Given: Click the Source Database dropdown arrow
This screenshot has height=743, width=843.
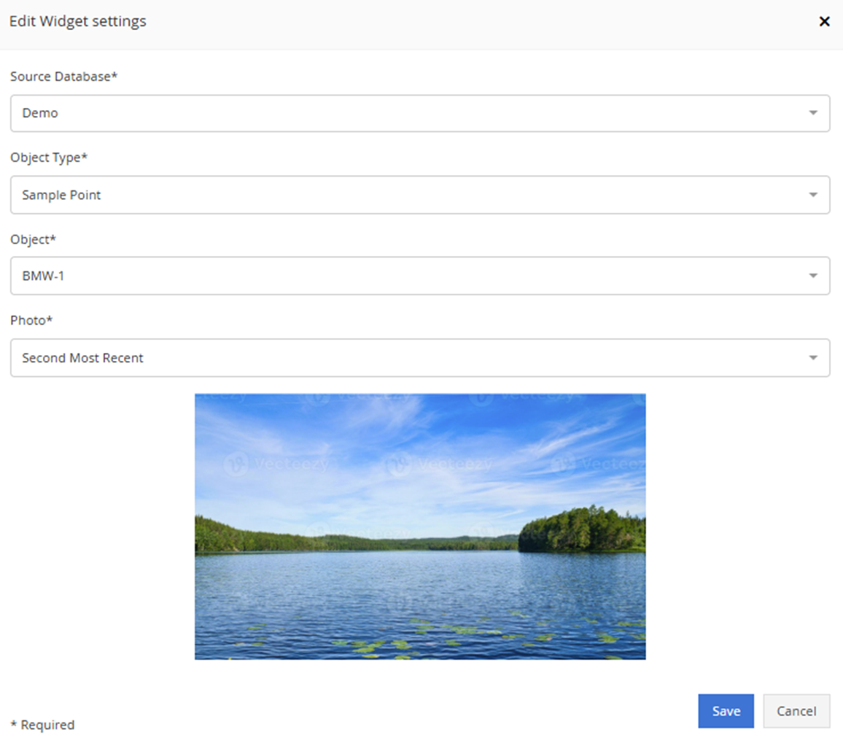Looking at the screenshot, I should (812, 114).
